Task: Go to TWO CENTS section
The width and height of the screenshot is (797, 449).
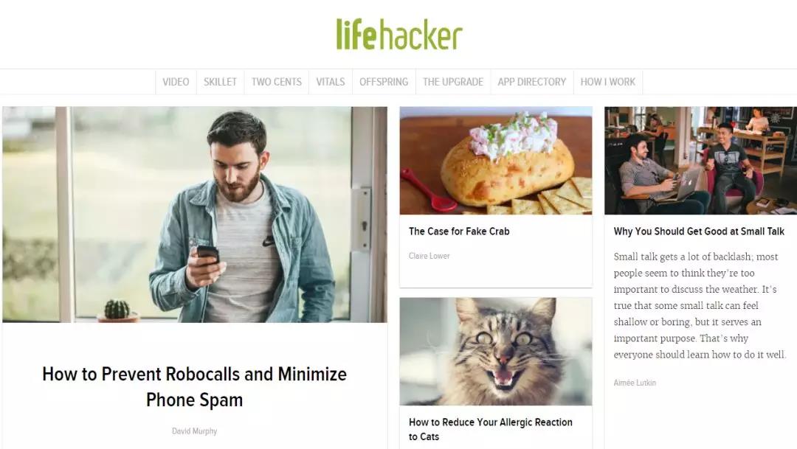Action: point(277,82)
